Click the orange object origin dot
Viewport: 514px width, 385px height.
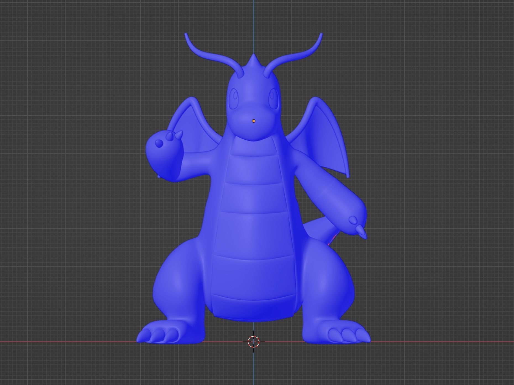(x=254, y=121)
